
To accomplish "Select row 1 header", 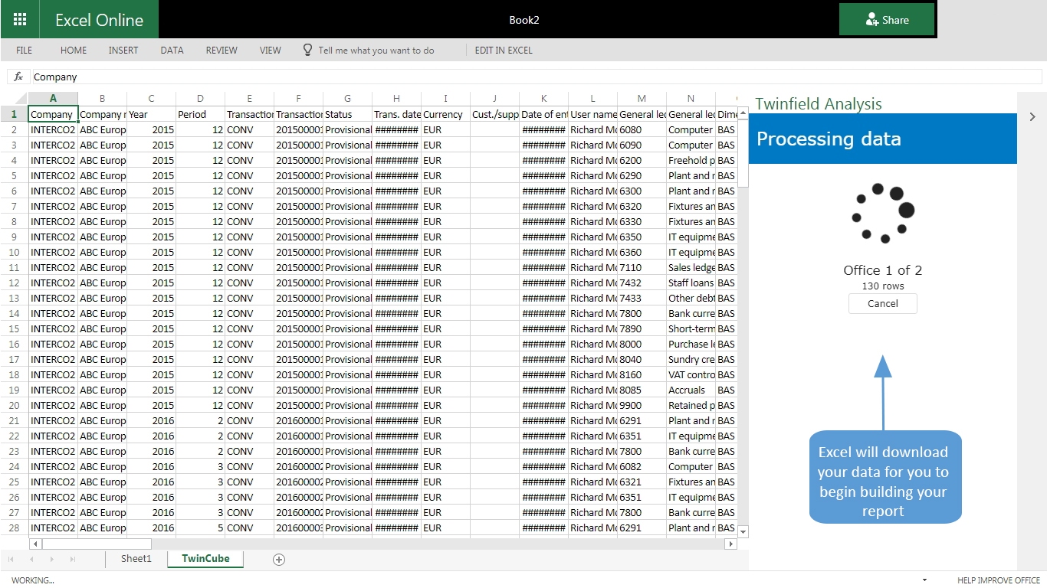I will [x=14, y=114].
